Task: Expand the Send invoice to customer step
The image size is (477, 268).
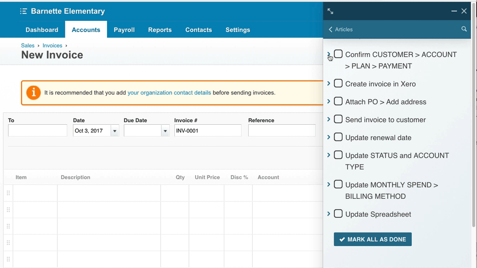Action: coord(329,119)
